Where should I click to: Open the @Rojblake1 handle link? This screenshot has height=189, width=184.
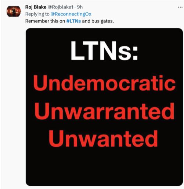click(60, 7)
